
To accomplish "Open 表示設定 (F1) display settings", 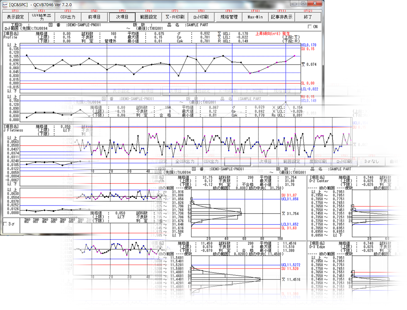I will [15, 17].
